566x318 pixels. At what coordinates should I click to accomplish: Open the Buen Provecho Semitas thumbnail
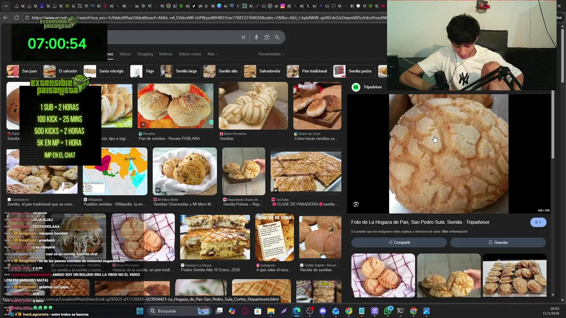coord(253,106)
